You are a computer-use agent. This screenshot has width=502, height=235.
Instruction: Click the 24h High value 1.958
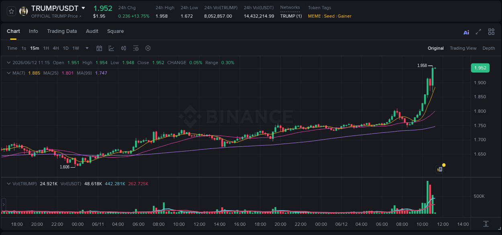(x=161, y=16)
